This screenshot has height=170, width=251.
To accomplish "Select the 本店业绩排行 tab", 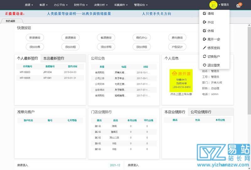I will tap(175, 112).
